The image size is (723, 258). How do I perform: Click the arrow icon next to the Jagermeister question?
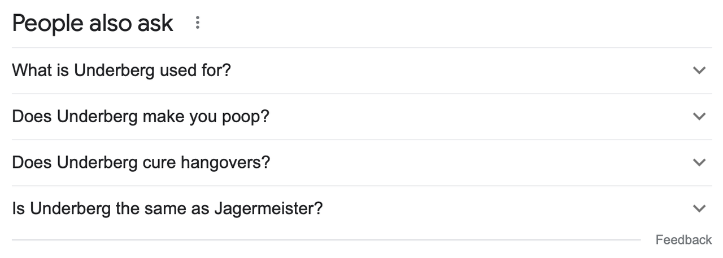[x=699, y=209]
